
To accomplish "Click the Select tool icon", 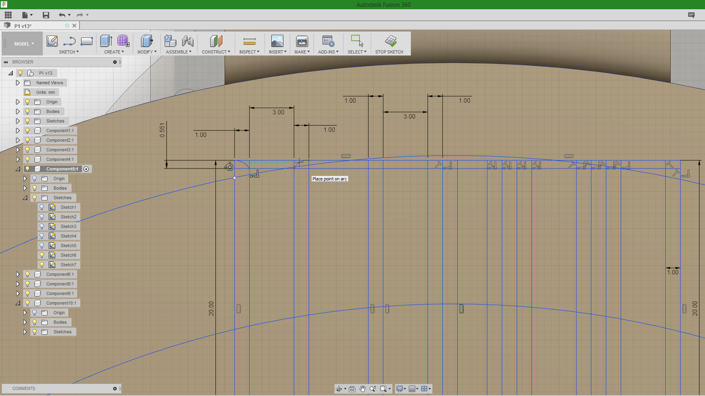I will click(x=357, y=41).
